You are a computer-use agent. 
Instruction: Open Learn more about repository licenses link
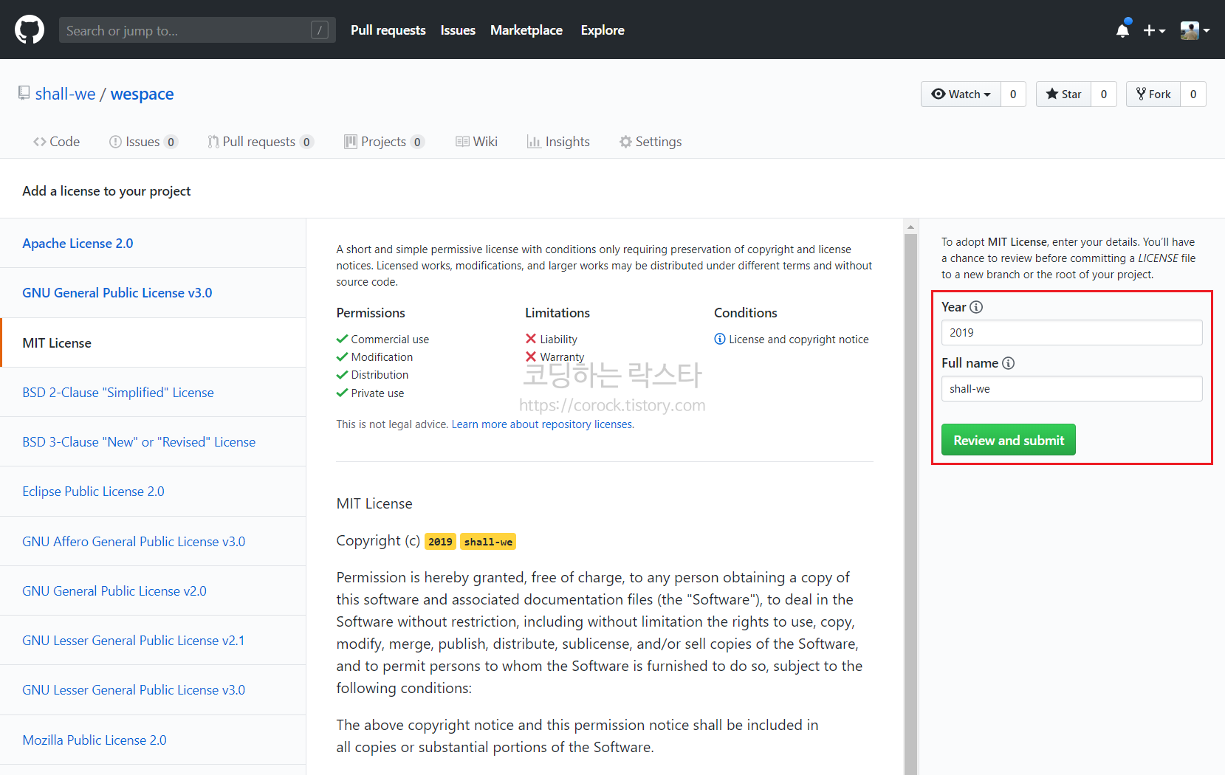[542, 424]
